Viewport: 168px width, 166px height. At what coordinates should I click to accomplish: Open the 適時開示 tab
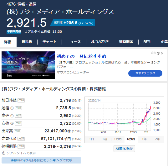[x=126, y=42]
